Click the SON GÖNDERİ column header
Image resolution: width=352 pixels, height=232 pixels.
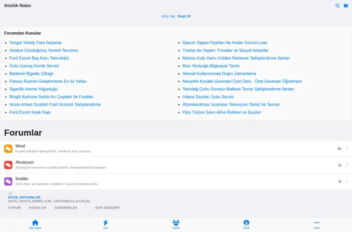click(107, 208)
